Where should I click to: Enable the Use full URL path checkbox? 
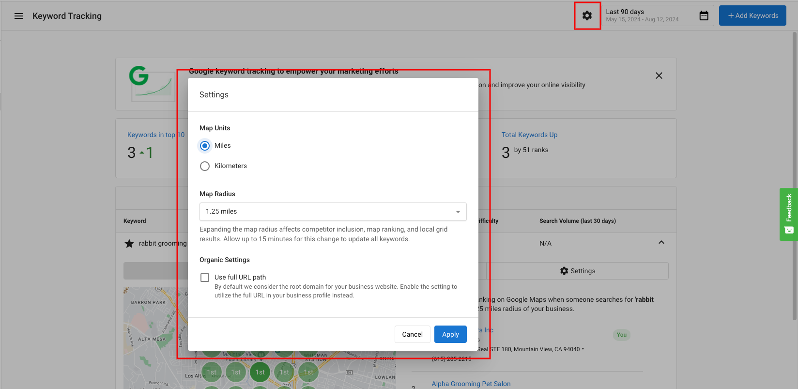click(205, 278)
